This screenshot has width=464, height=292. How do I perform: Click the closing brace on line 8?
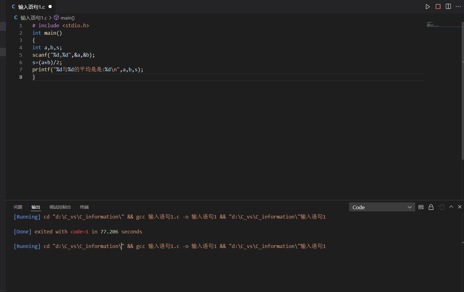(x=34, y=77)
